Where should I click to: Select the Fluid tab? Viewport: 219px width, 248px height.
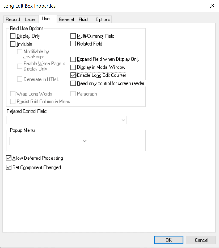(x=84, y=19)
